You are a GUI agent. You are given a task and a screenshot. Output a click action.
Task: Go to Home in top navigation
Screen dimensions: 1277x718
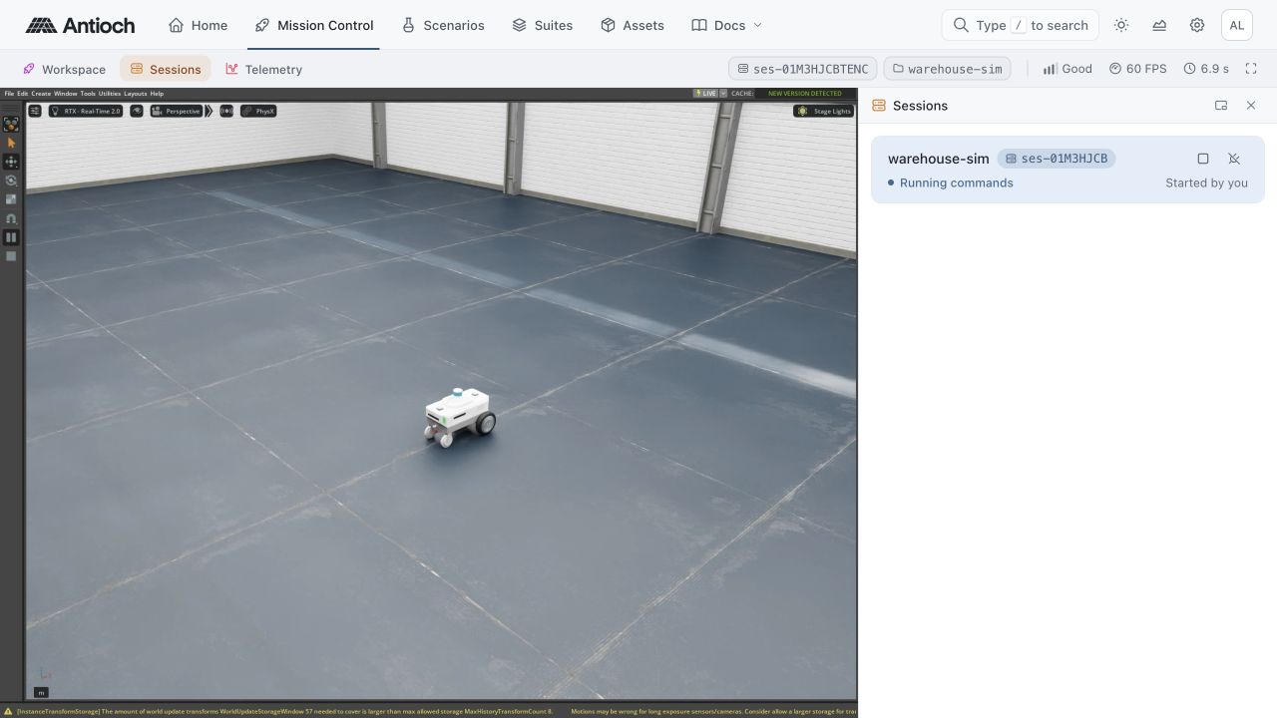coord(198,25)
